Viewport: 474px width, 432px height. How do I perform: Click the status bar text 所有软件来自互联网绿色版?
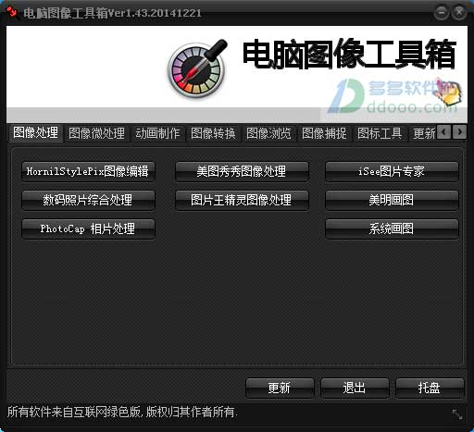pyautogui.click(x=74, y=412)
